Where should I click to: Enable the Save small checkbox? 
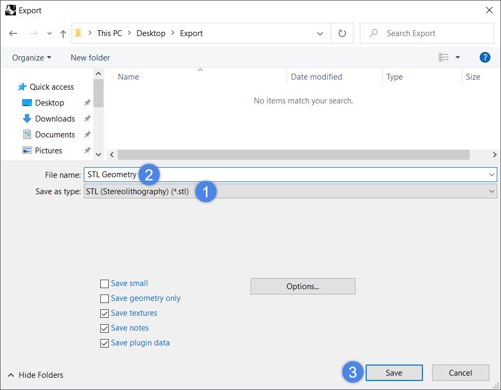click(x=105, y=283)
